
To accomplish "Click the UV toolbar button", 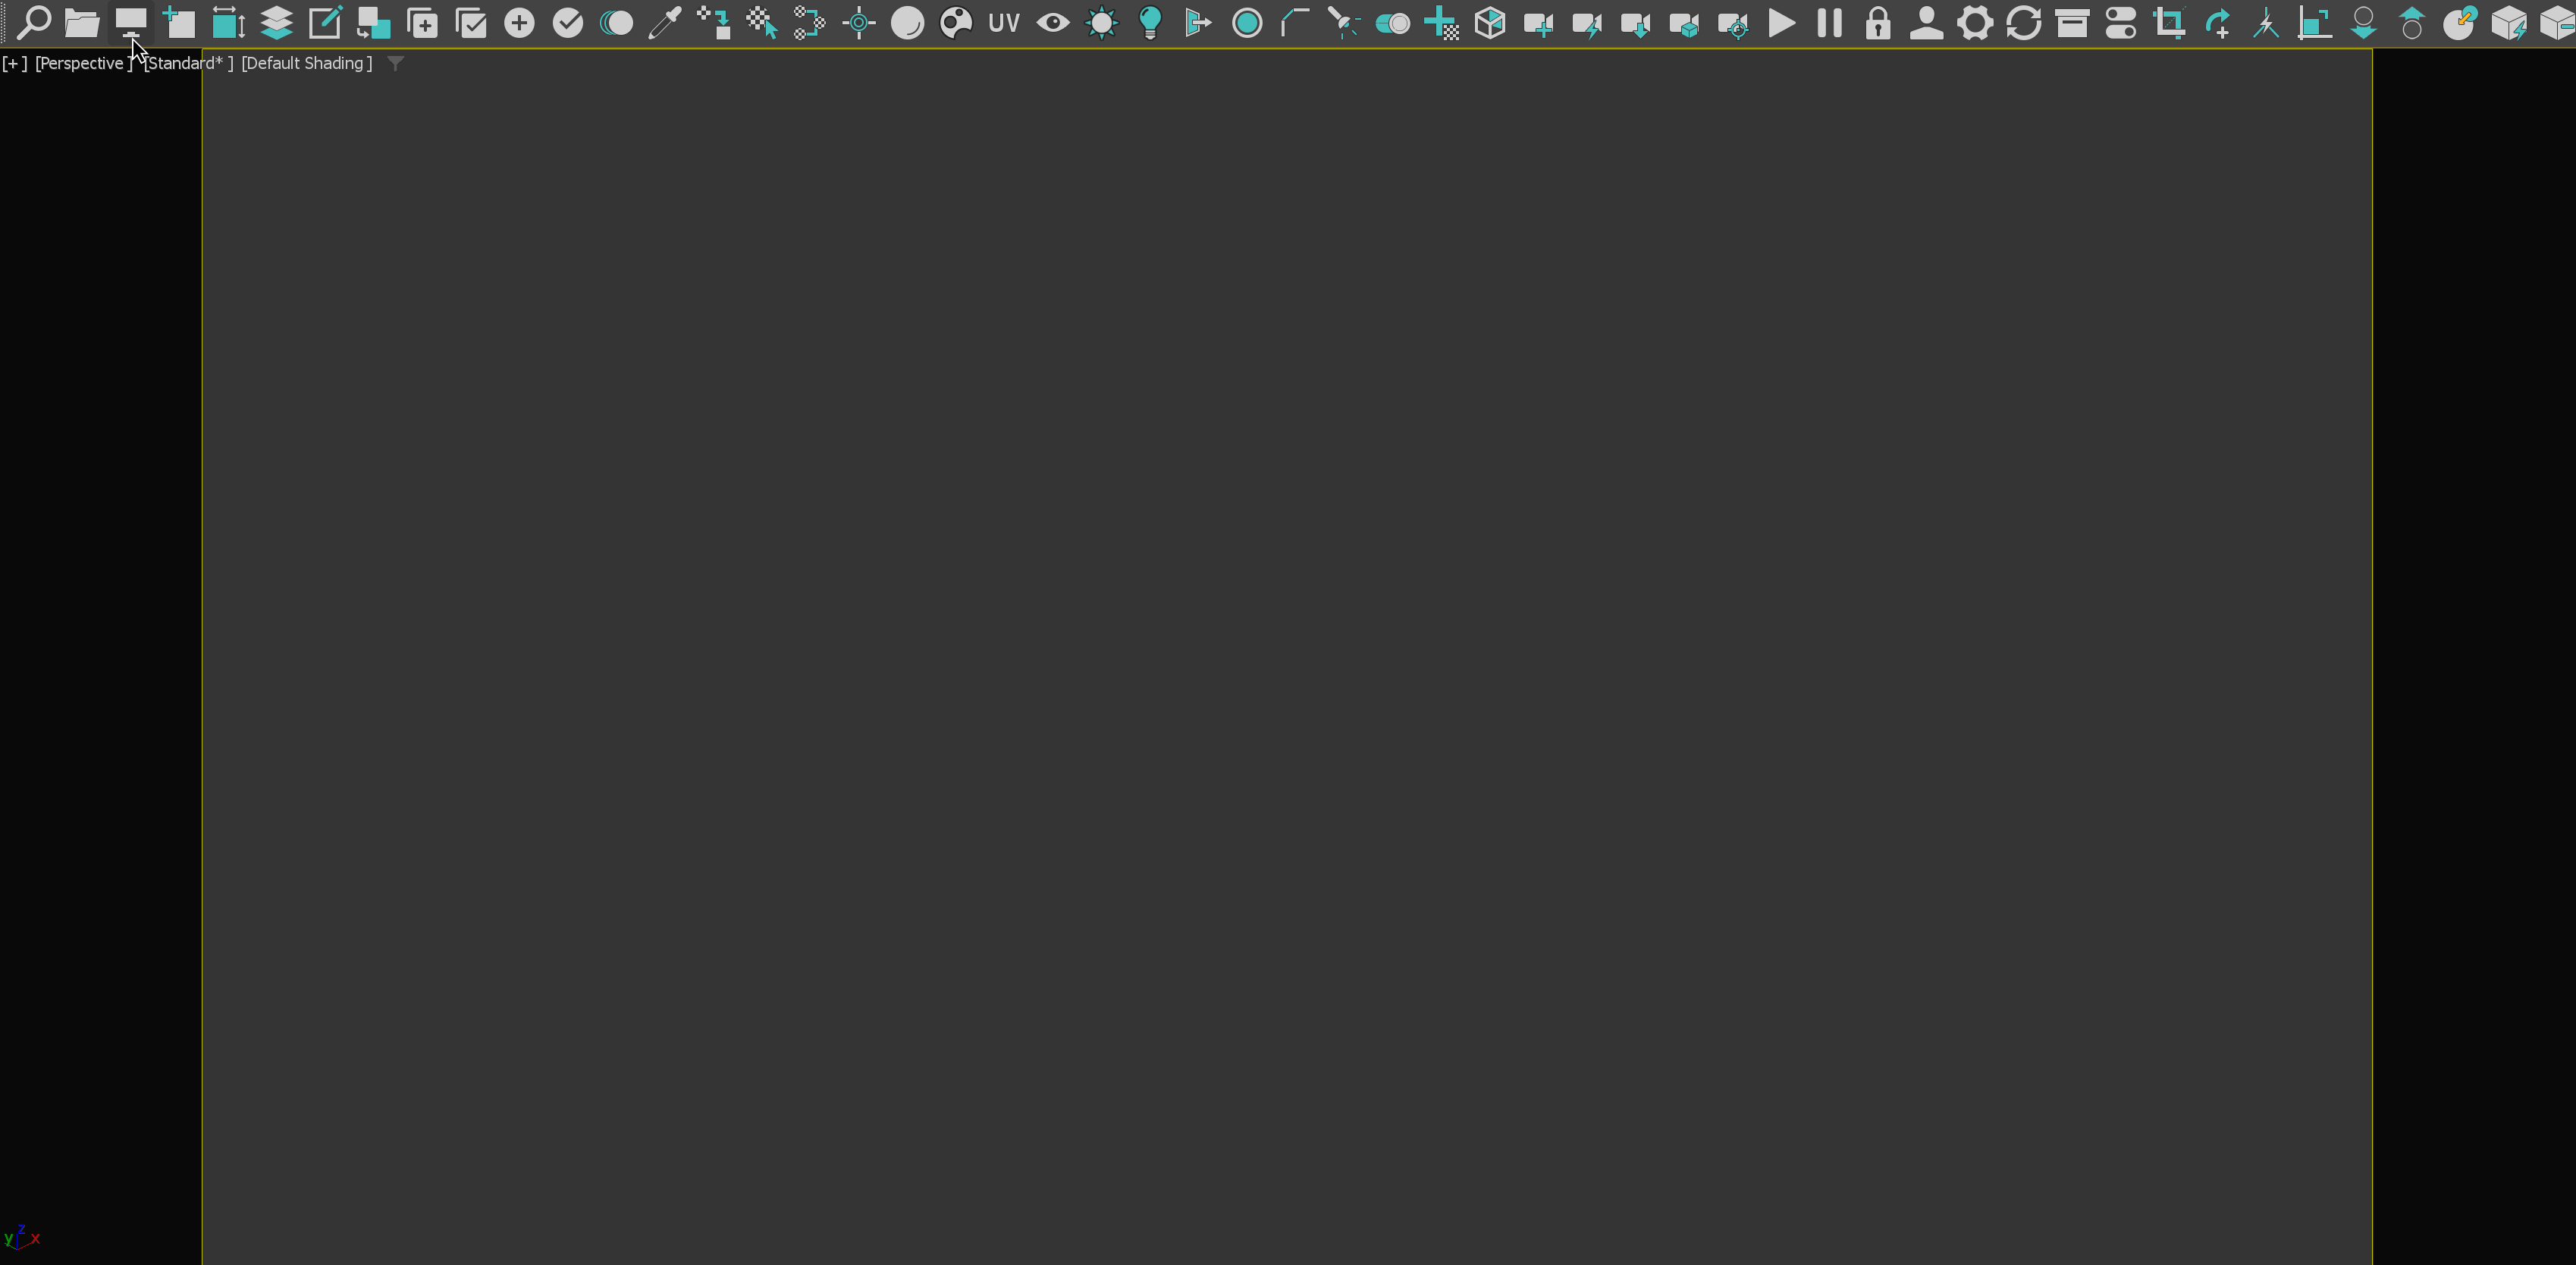I will click(x=1004, y=22).
